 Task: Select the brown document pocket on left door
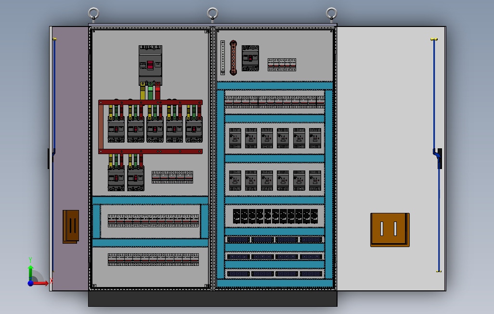point(71,227)
